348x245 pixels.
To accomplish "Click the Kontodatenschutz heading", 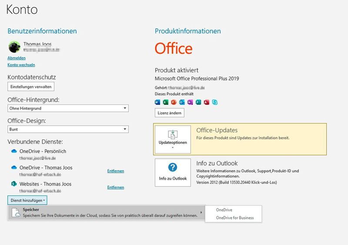I will click(x=31, y=77).
